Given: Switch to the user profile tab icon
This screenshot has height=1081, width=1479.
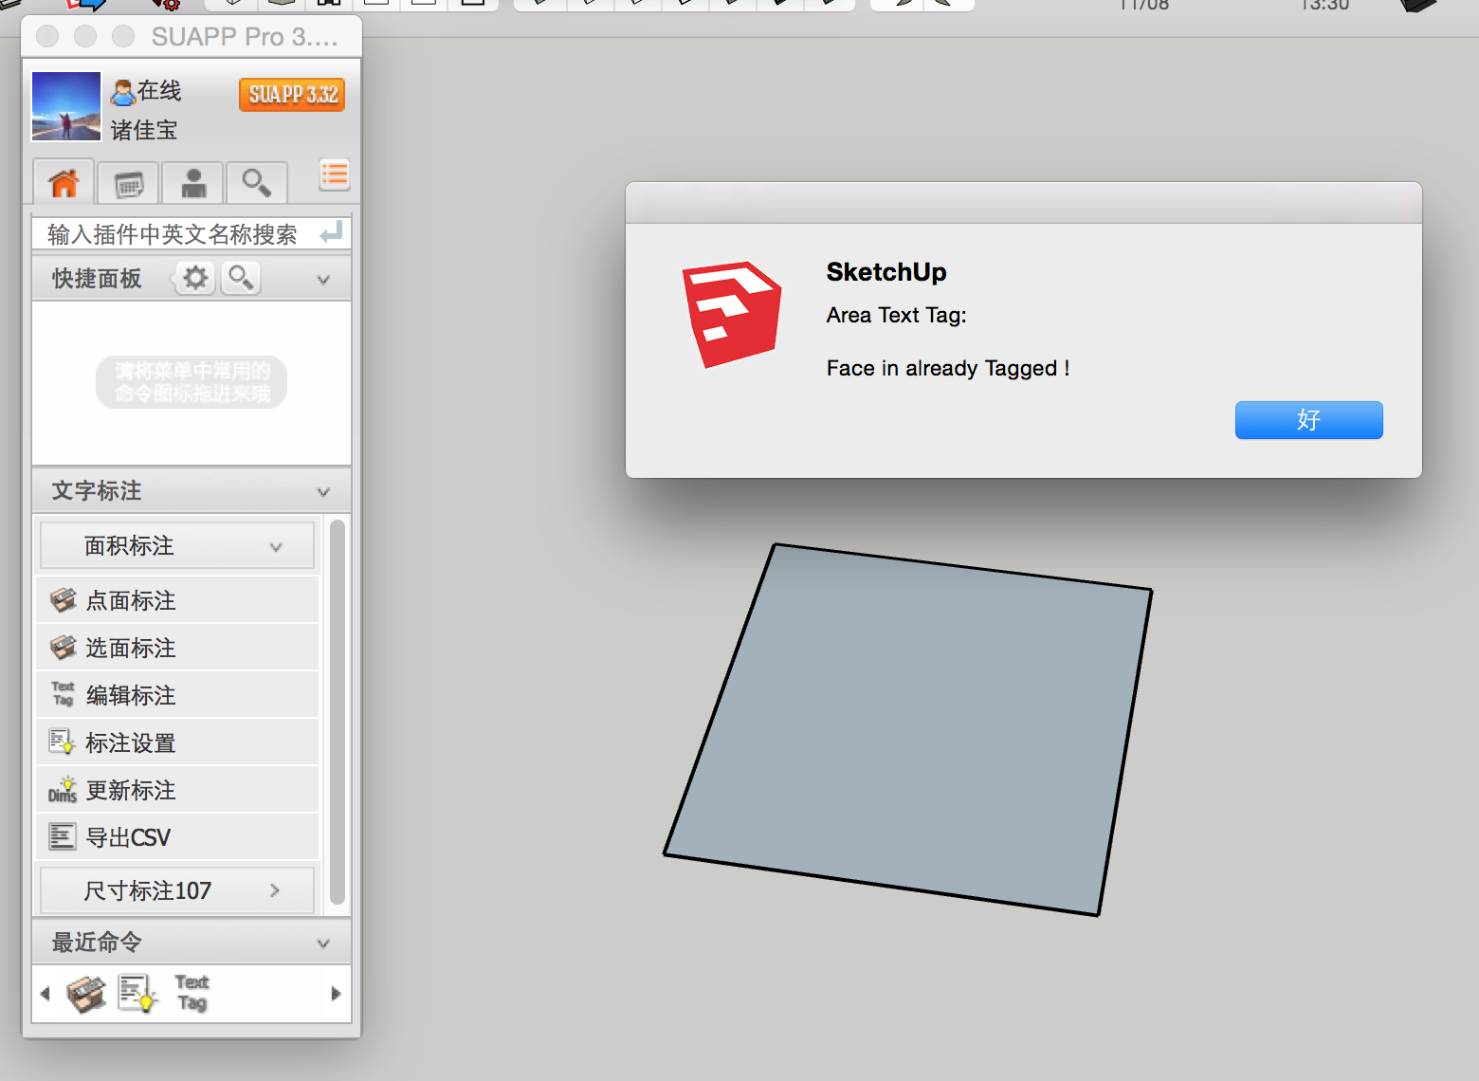Looking at the screenshot, I should point(193,183).
